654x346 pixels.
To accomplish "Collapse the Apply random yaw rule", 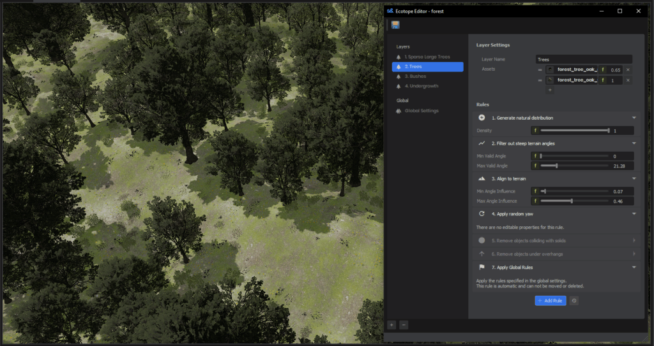I will click(x=634, y=213).
